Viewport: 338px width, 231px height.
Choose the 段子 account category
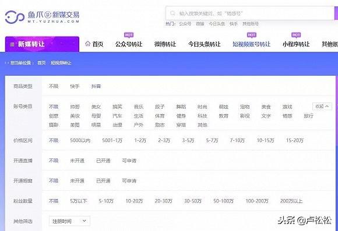[160, 107]
